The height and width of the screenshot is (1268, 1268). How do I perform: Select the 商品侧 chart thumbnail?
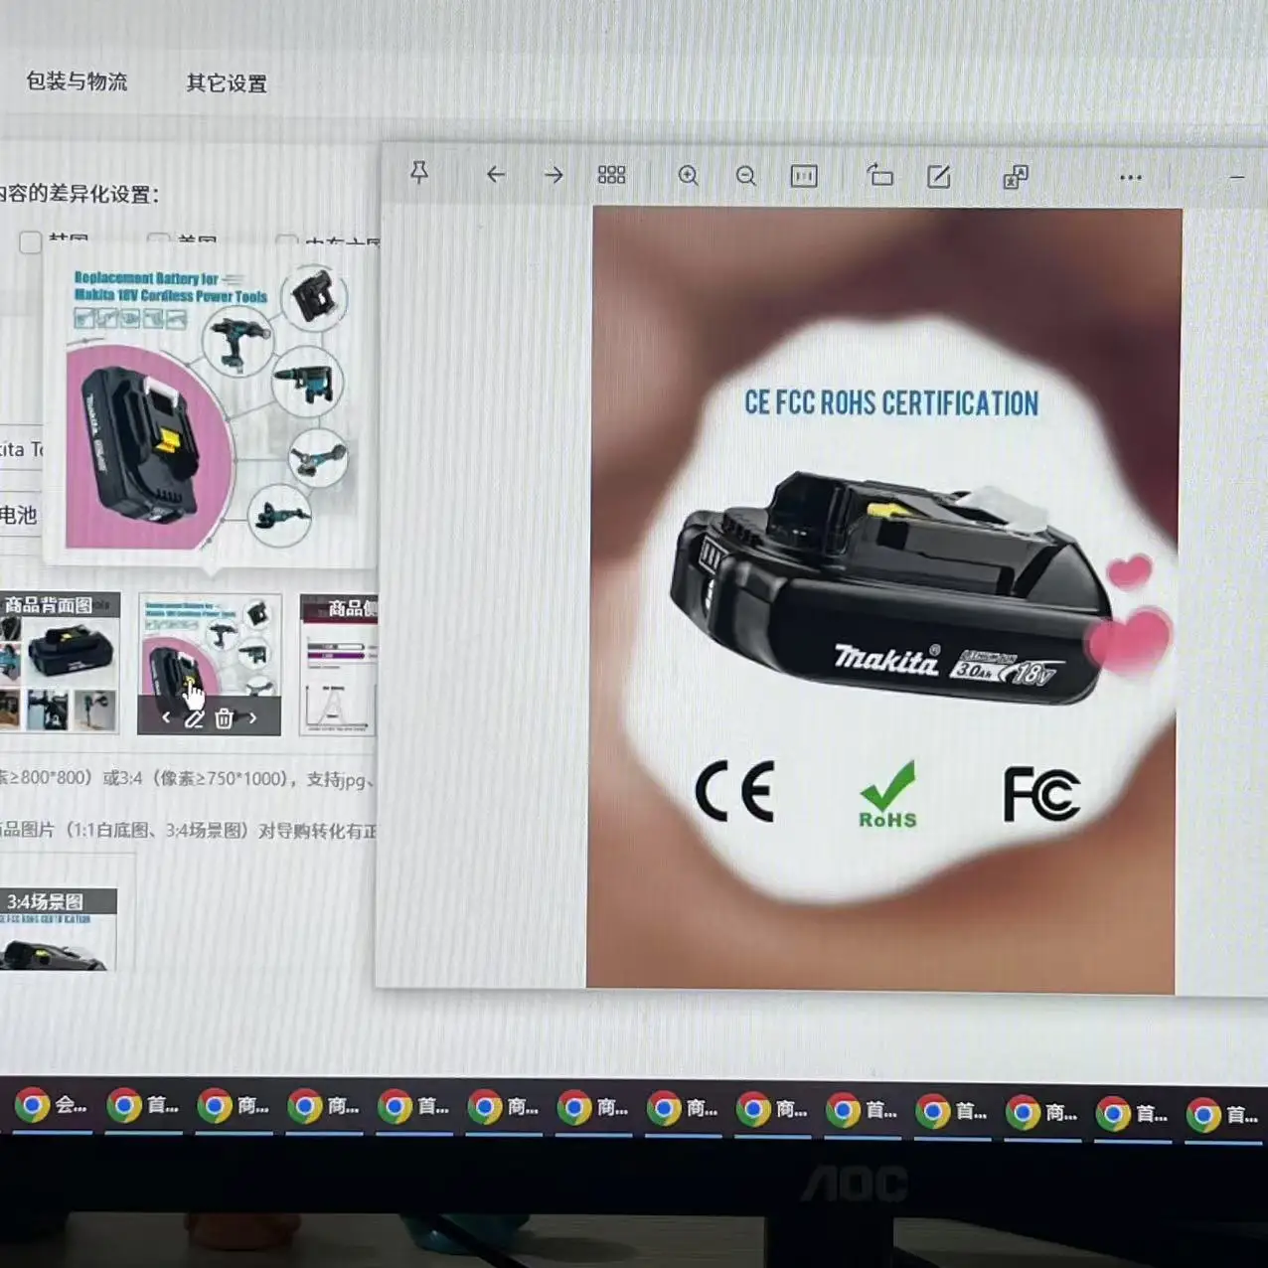coord(338,665)
